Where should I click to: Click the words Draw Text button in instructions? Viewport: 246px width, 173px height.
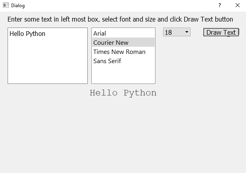[x=209, y=19]
